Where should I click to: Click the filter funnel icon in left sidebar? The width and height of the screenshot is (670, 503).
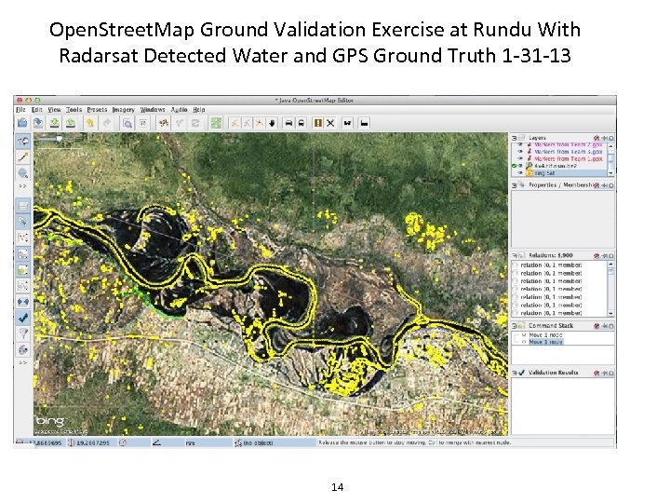pos(23,333)
